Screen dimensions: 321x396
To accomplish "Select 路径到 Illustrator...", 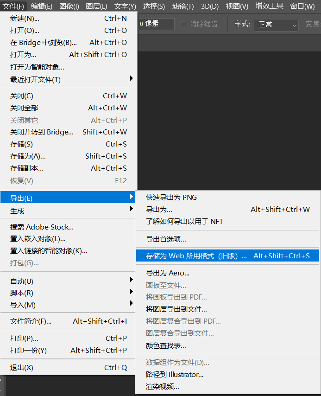I will (227, 375).
